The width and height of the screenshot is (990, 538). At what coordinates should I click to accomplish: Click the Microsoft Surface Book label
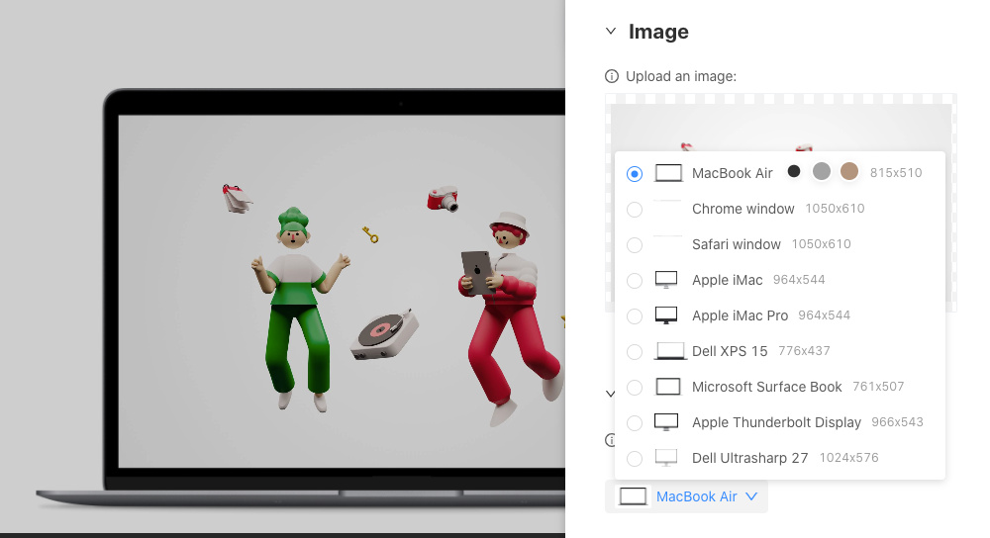(766, 387)
